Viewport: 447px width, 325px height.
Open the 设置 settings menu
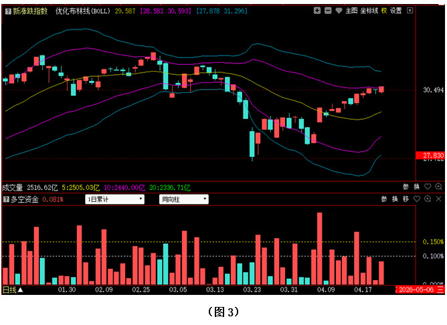point(396,11)
